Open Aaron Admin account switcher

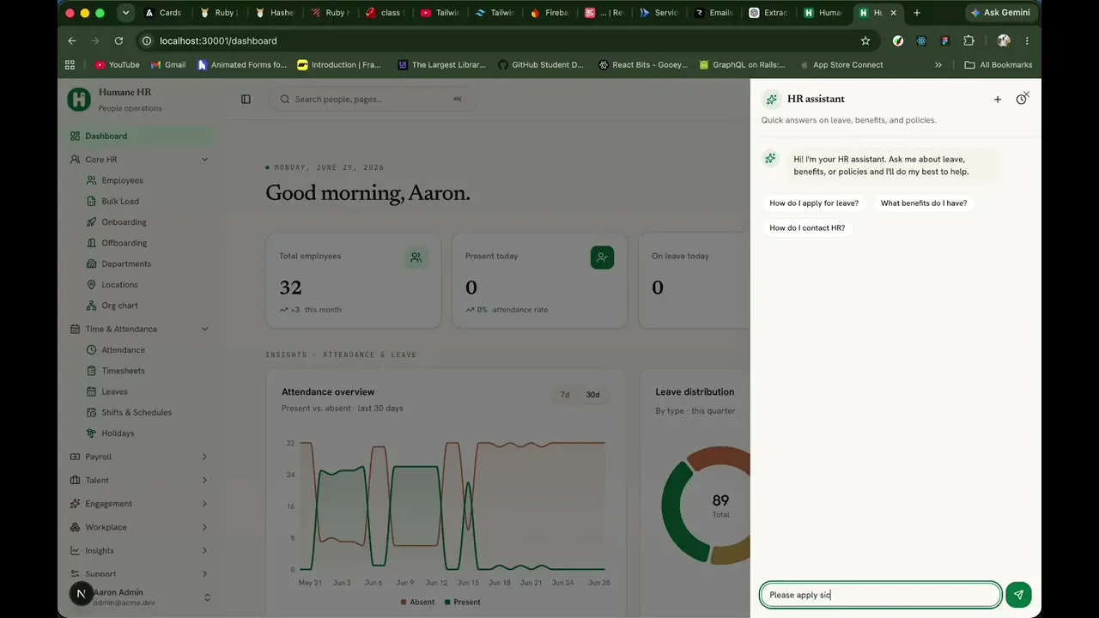click(x=141, y=597)
